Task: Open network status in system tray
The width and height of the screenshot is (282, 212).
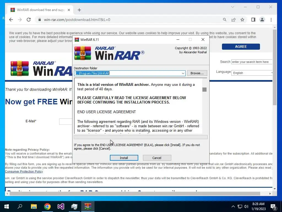Action: 240,206
